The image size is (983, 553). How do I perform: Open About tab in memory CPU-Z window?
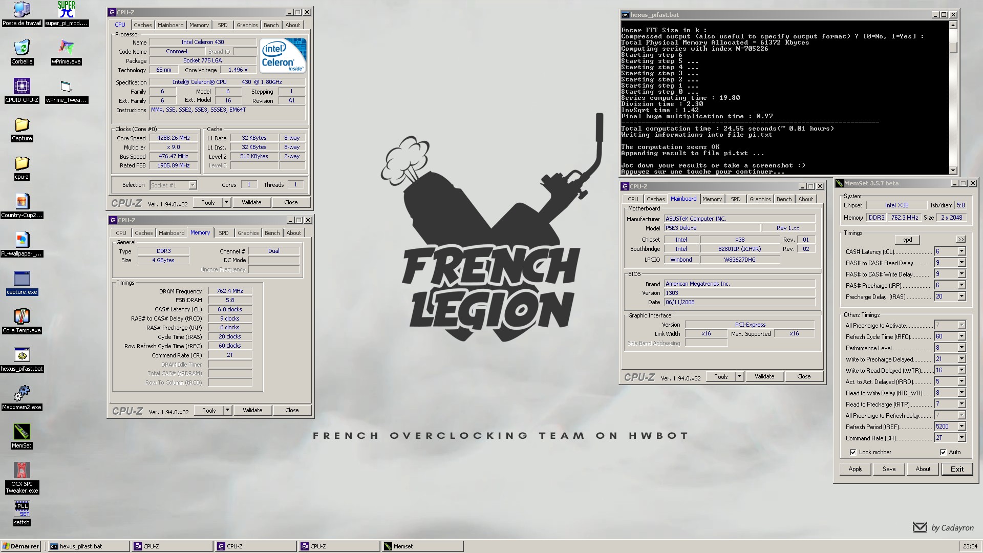pyautogui.click(x=294, y=233)
